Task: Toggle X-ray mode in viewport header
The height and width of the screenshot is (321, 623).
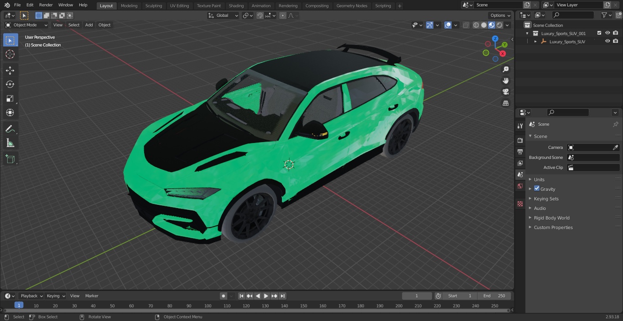Action: tap(466, 25)
